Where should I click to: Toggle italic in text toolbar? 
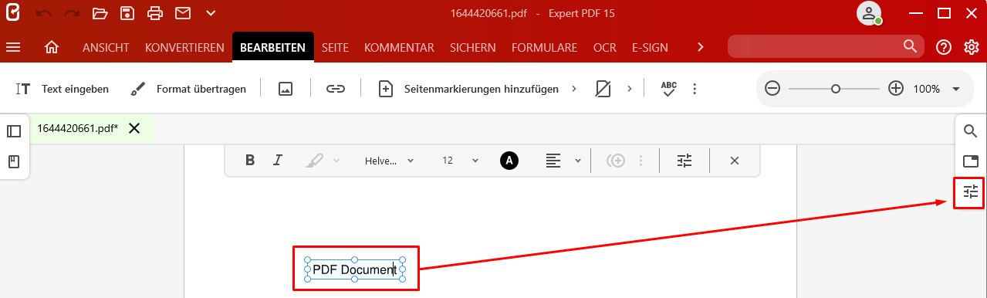tap(278, 161)
